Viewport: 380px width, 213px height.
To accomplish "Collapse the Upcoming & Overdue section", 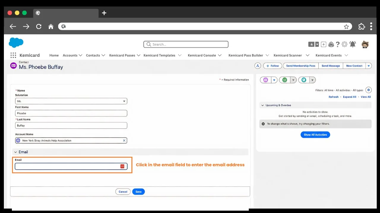I will click(x=262, y=105).
